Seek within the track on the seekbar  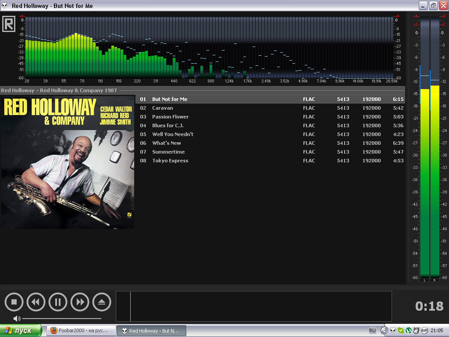[x=254, y=306]
